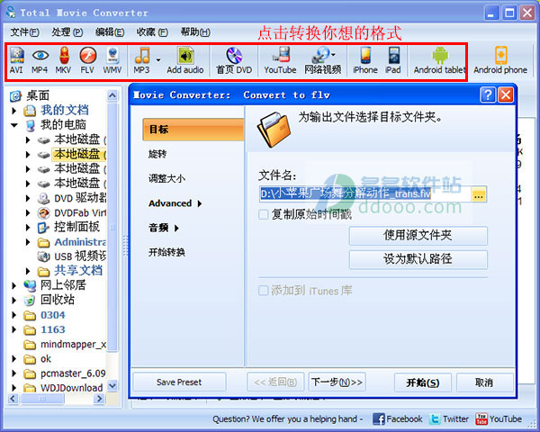Select the highlighted 本地磁盘 drive

tap(78, 154)
